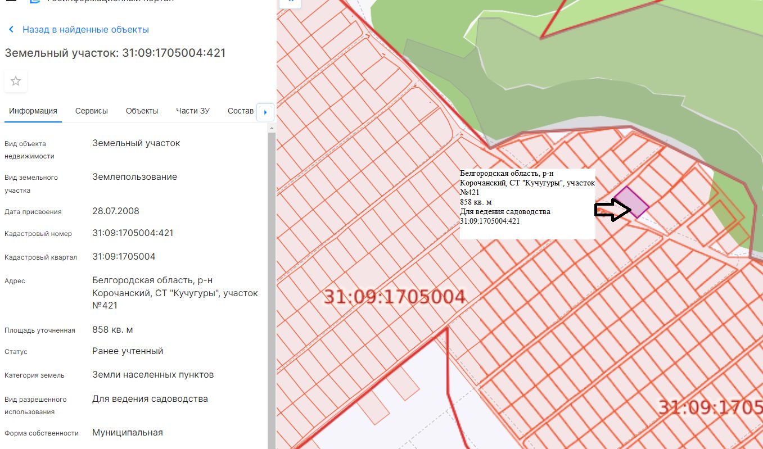Show more tabs with the right arrow
Viewport: 763px width, 449px height.
(x=265, y=112)
